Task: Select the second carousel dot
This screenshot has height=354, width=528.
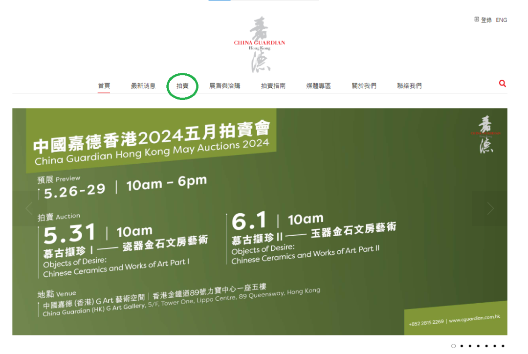Action: pyautogui.click(x=462, y=346)
